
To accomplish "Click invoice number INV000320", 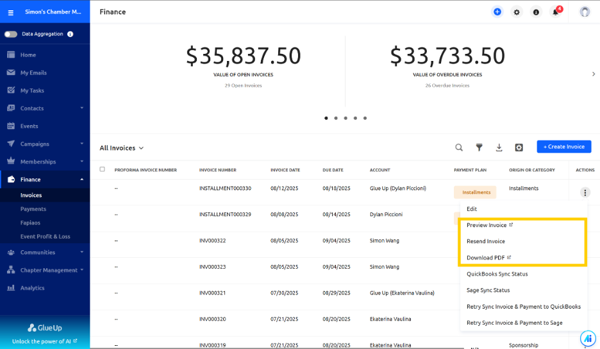I will point(212,319).
